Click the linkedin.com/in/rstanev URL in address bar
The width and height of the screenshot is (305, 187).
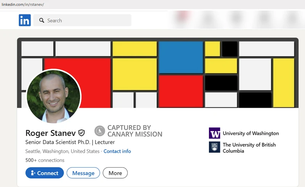pyautogui.click(x=23, y=5)
